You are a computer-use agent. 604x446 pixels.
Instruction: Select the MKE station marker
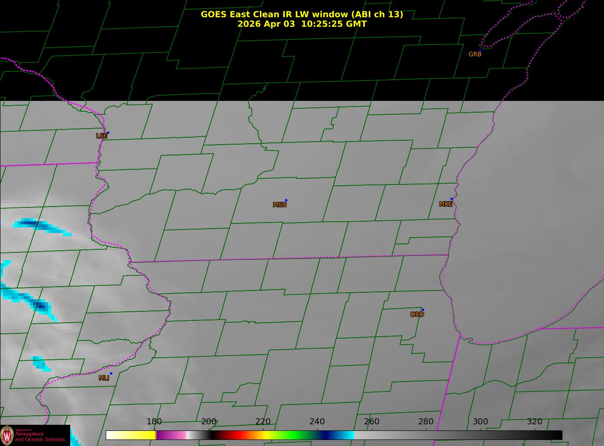point(451,199)
